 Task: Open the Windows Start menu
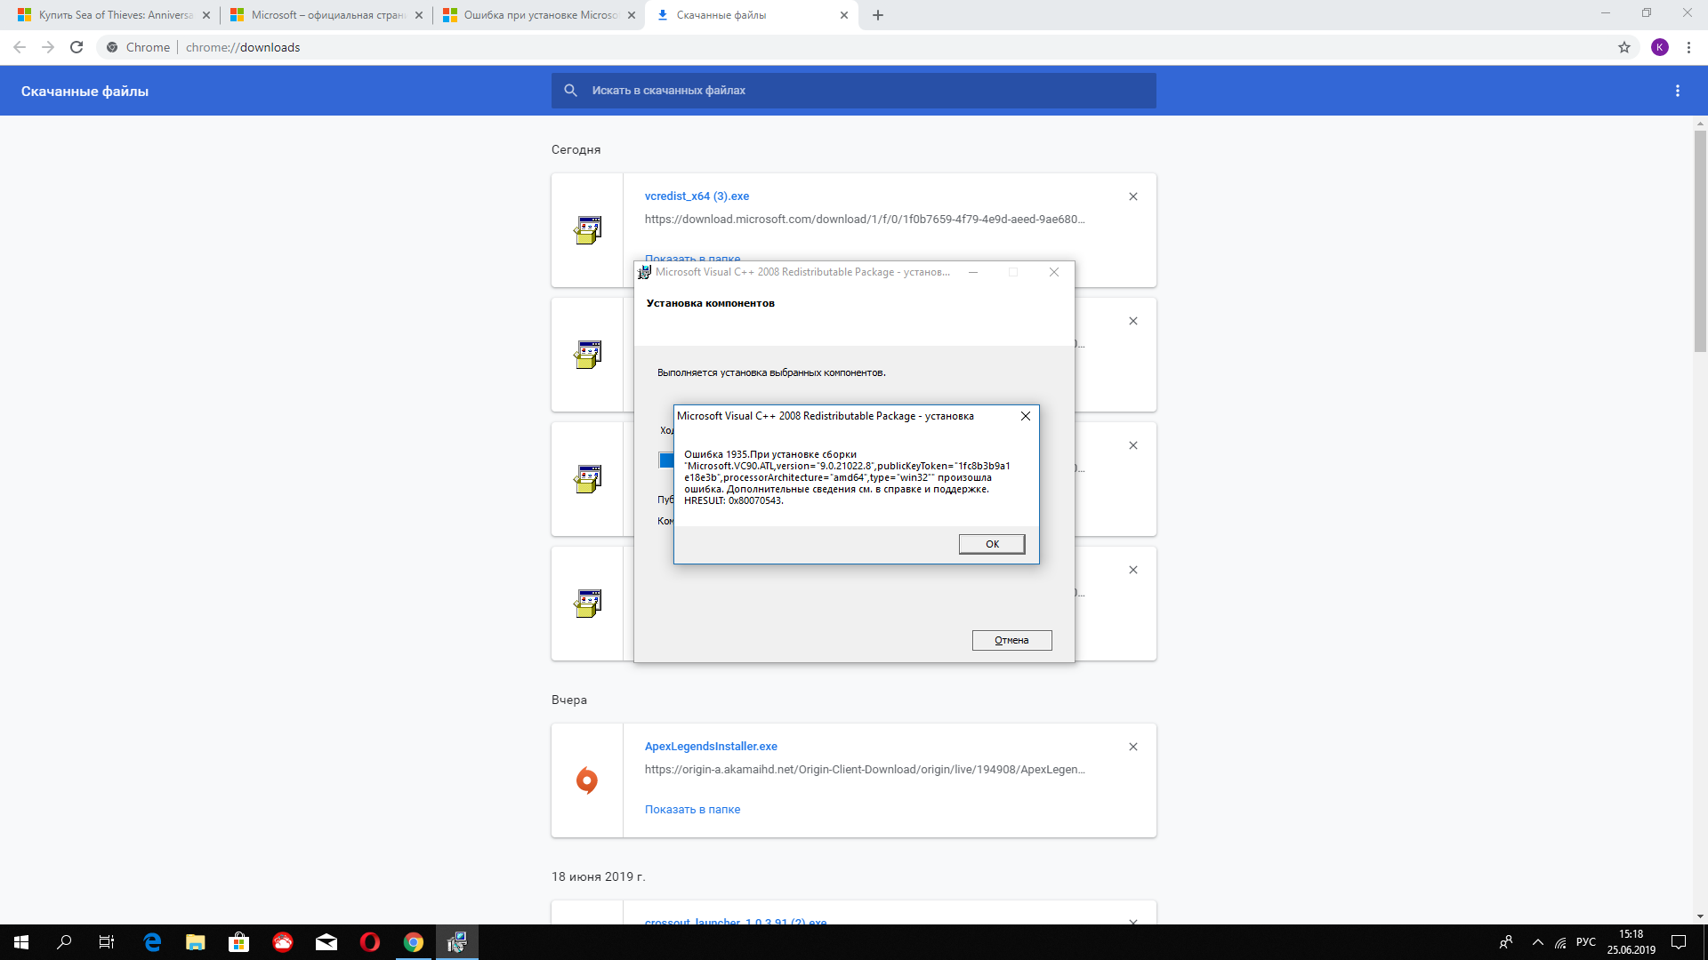tap(21, 942)
